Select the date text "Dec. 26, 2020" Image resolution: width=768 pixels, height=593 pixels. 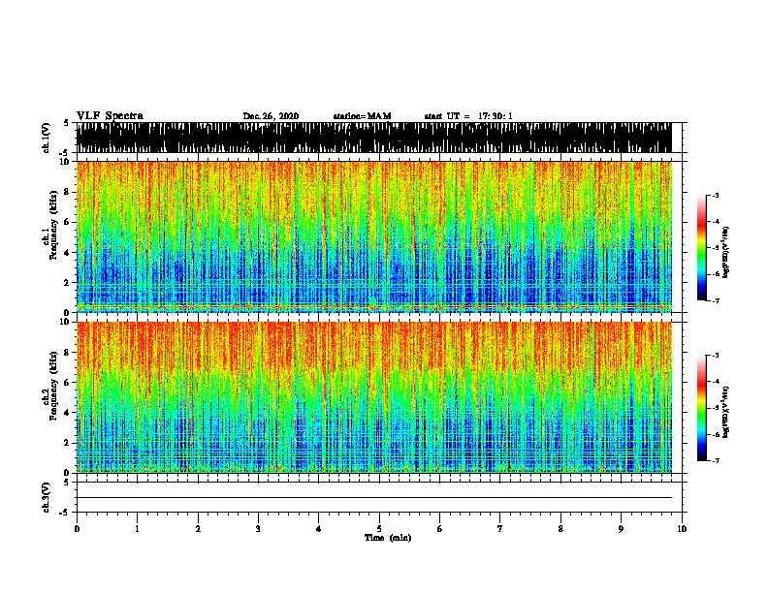(271, 116)
